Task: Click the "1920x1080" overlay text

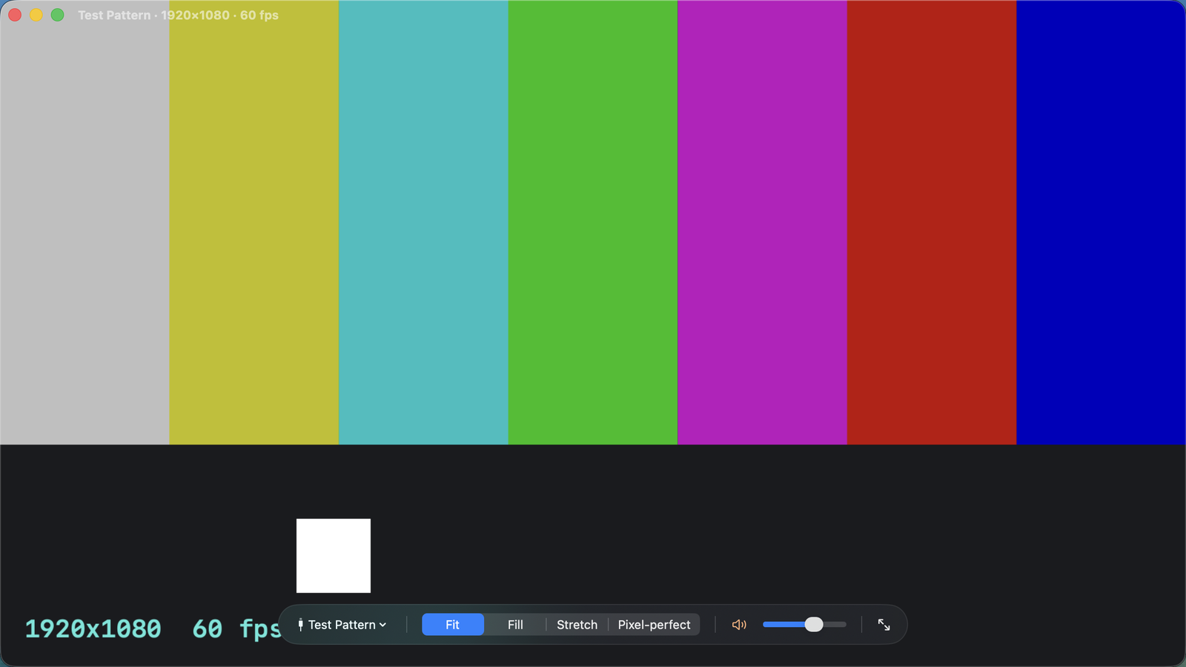Action: pos(93,628)
